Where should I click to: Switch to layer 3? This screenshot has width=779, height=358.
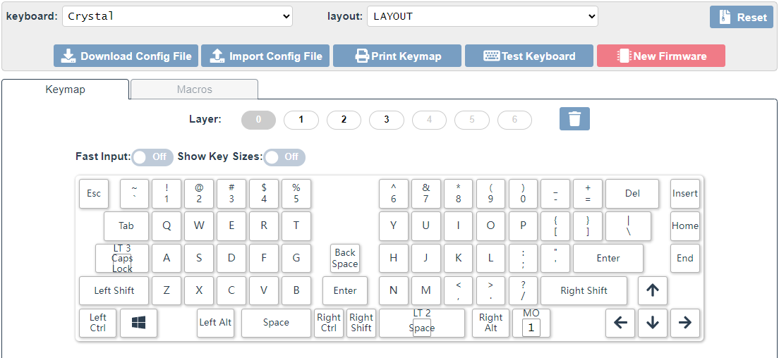pos(387,120)
